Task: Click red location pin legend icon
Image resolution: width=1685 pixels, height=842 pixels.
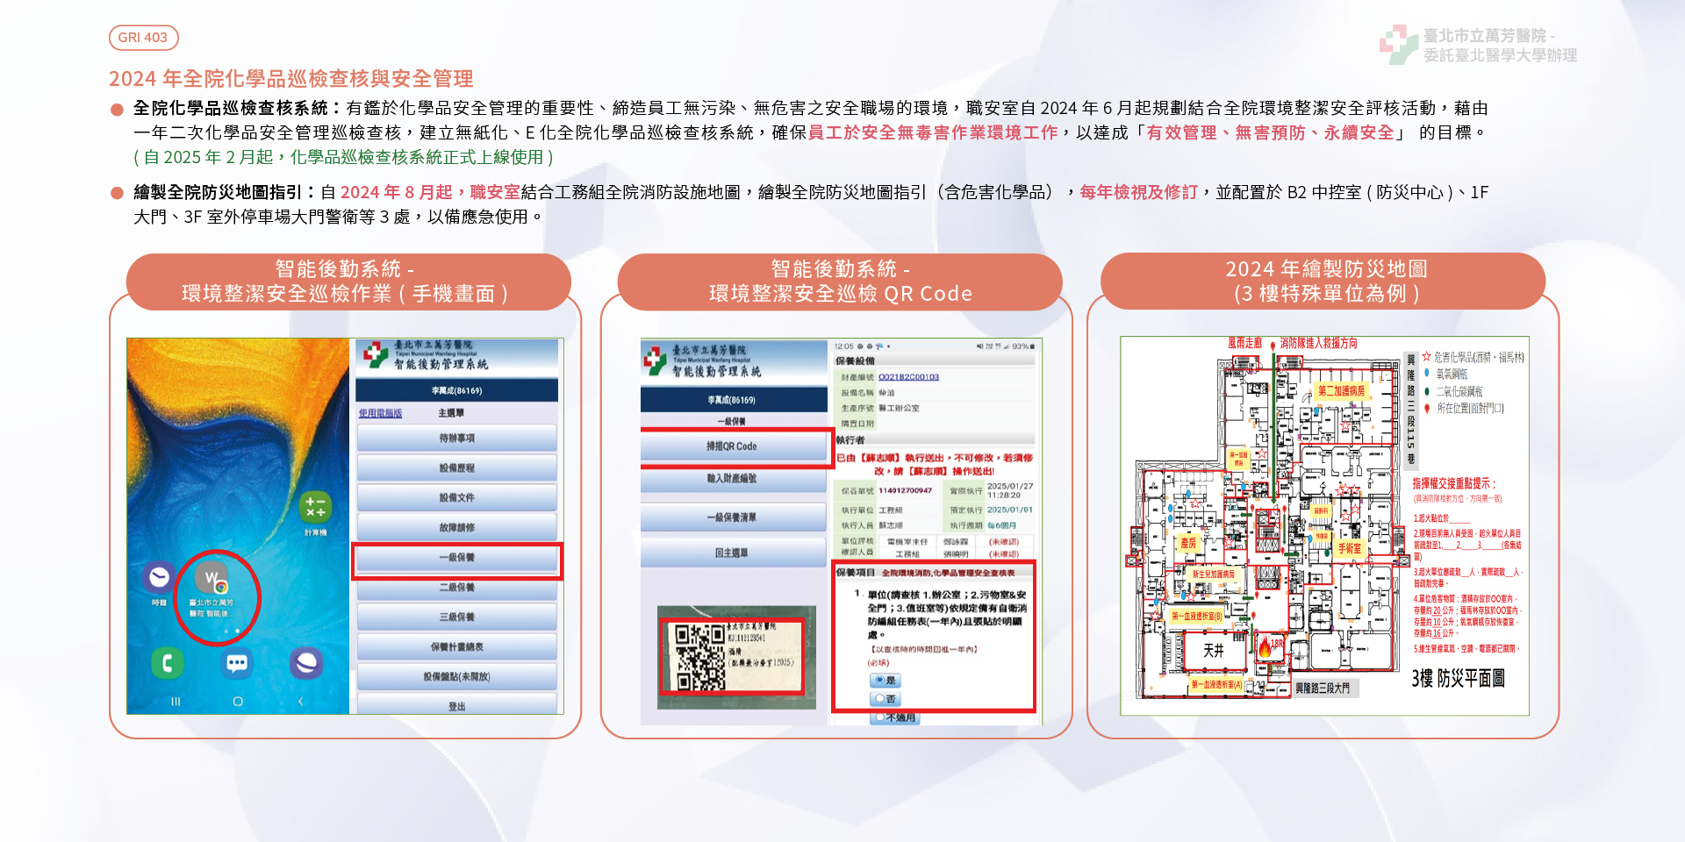Action: click(1427, 409)
